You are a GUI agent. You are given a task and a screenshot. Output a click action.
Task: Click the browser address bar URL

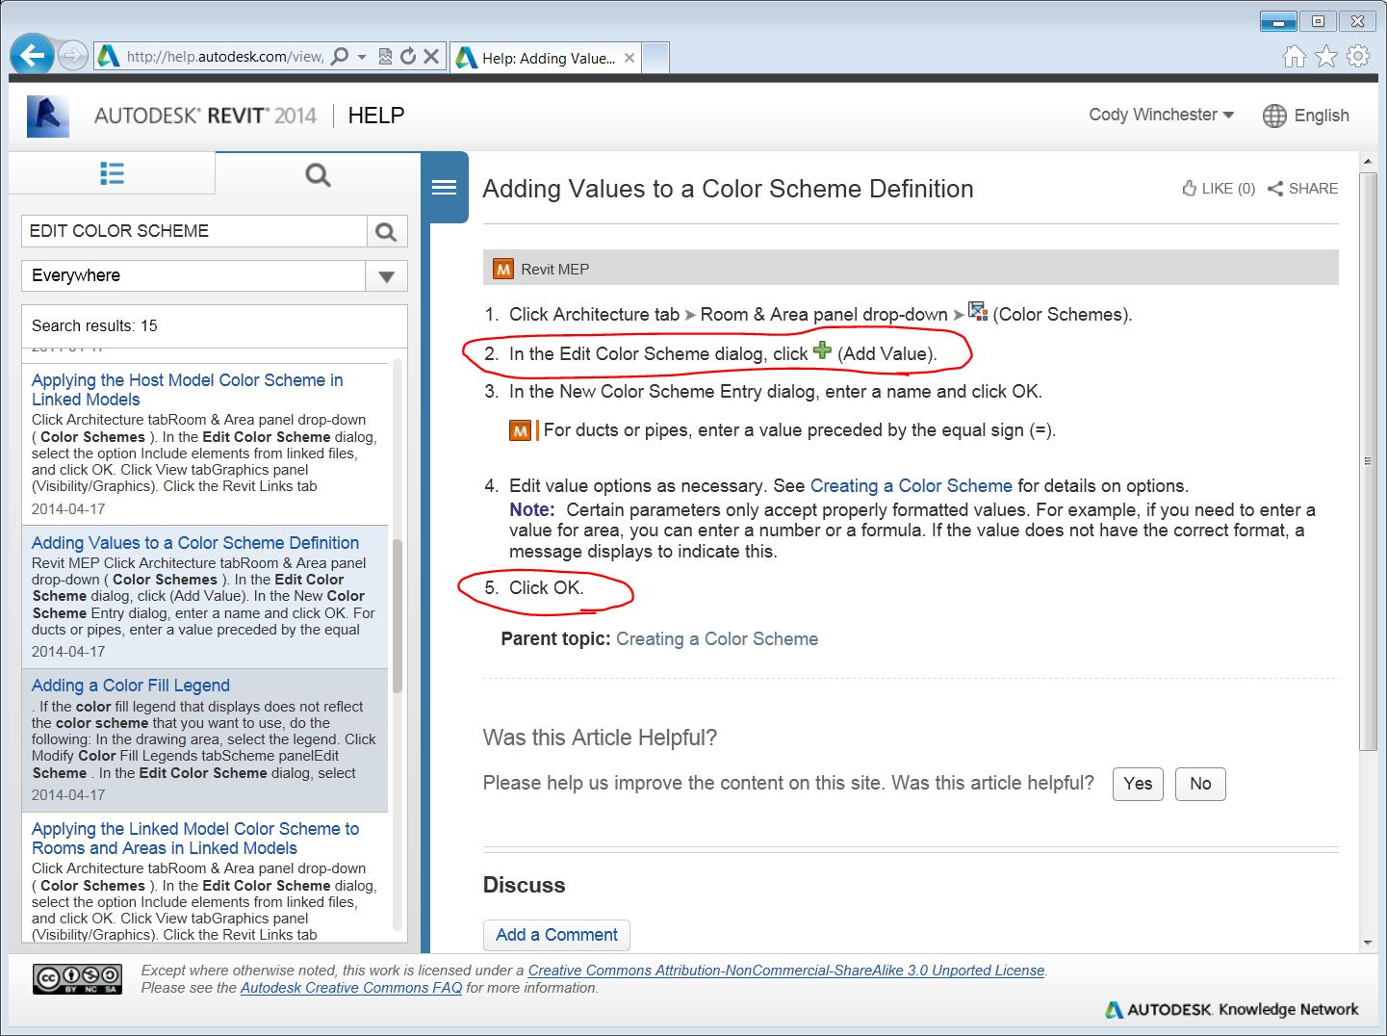(x=225, y=57)
